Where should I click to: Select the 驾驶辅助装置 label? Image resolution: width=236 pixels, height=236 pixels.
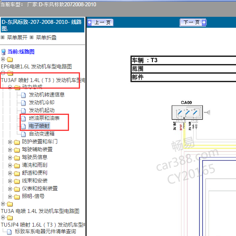37,150
